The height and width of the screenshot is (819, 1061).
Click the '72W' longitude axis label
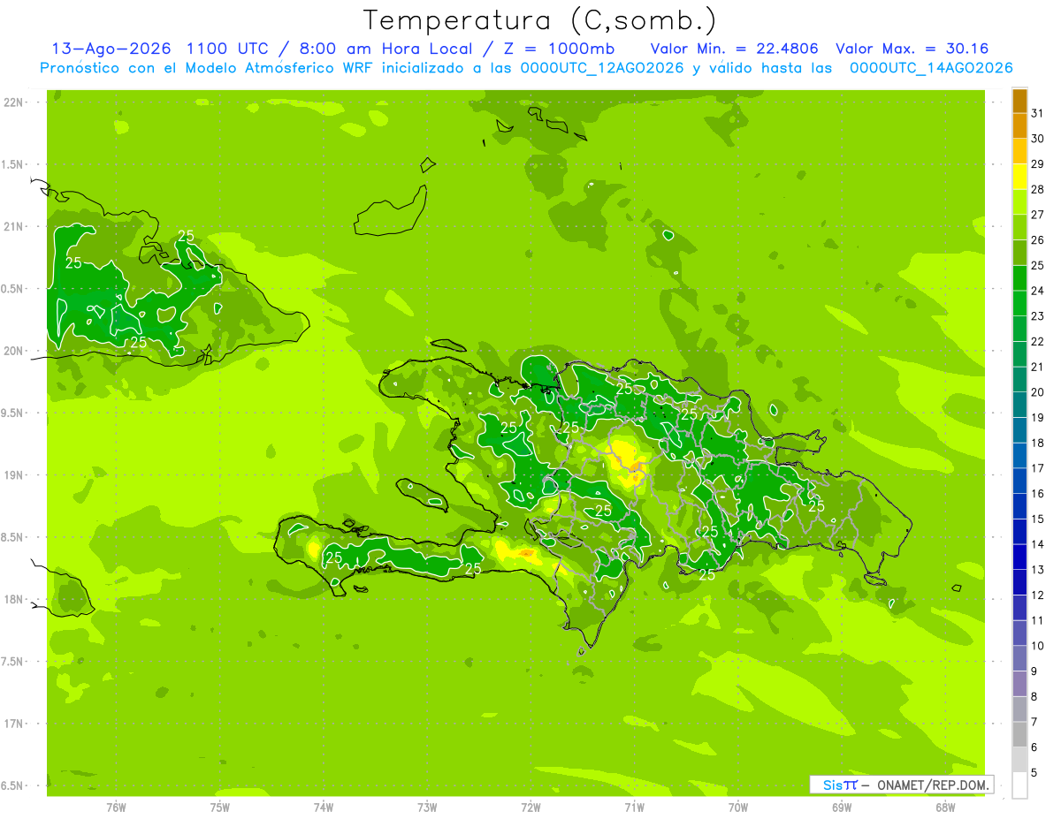[x=530, y=808]
